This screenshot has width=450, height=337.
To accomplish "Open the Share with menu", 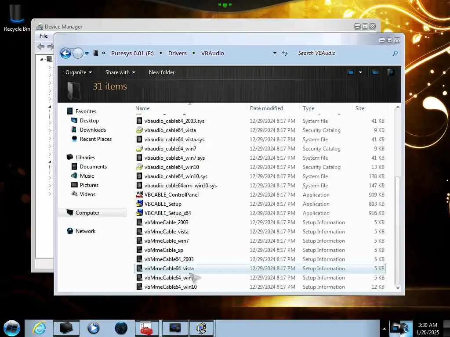I will [120, 72].
